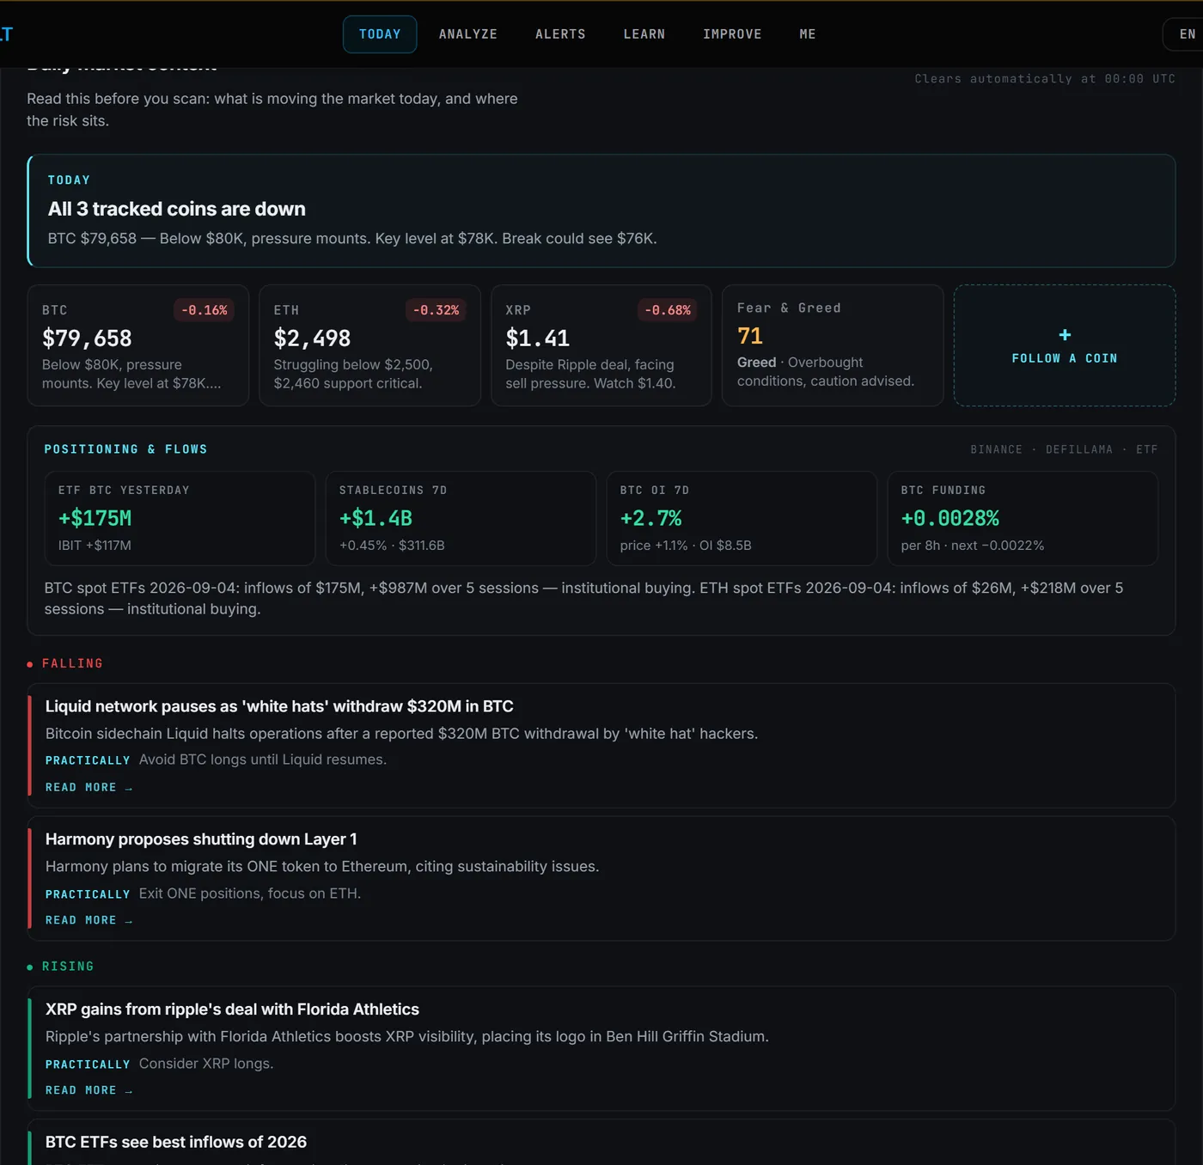Open the Fear & Greed 71 card
The width and height of the screenshot is (1203, 1165).
click(833, 345)
